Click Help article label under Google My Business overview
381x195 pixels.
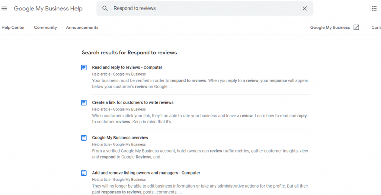(119, 144)
